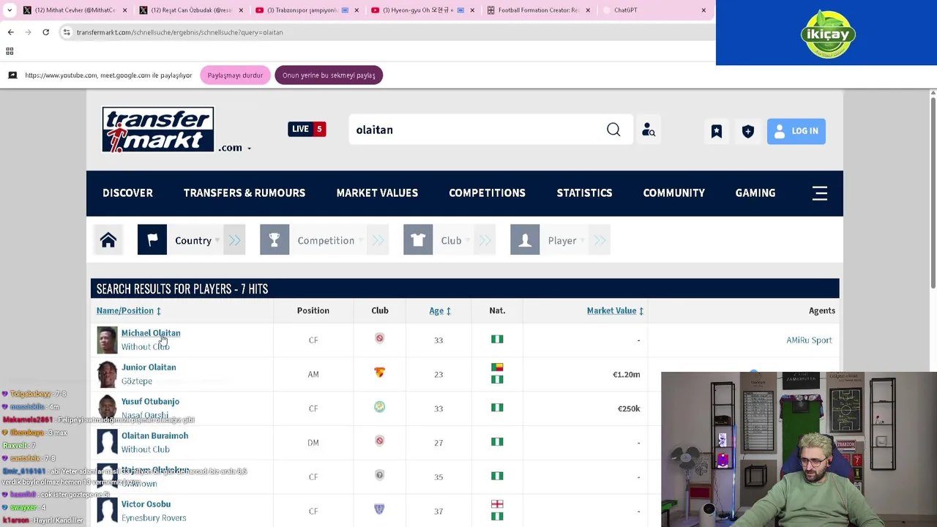Viewport: 937px width, 527px height.
Task: Open Junior Olaitan player link
Action: 149,367
